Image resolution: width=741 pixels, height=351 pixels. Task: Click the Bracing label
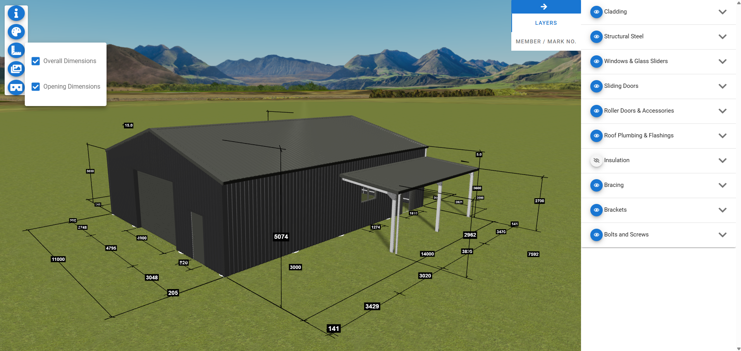pos(614,185)
